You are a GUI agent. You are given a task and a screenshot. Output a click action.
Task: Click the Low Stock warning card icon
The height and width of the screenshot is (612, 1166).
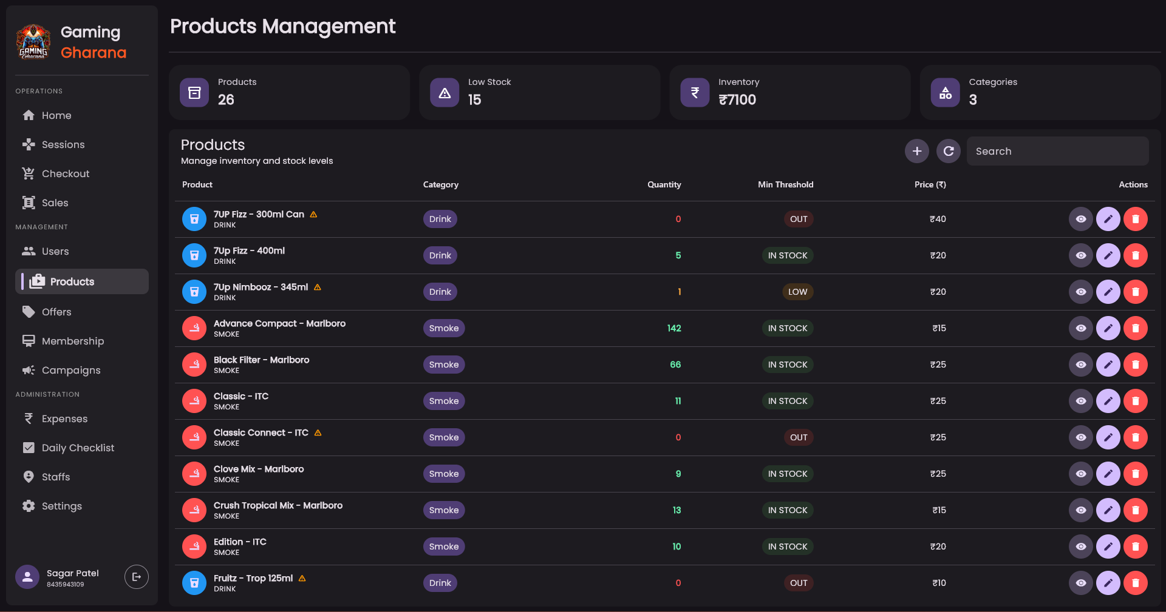pos(445,93)
